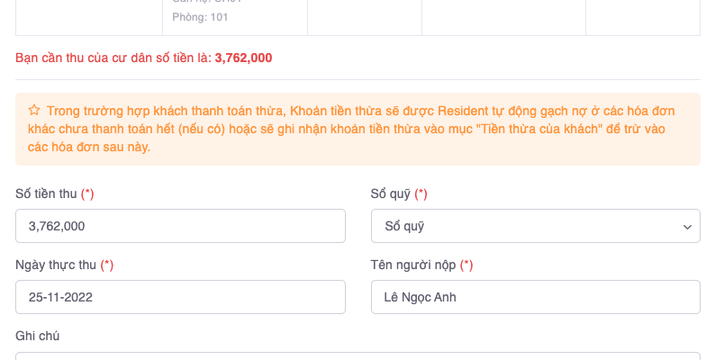The height and width of the screenshot is (360, 715).
Task: Click the Ngày thực thu date field
Action: click(x=180, y=297)
